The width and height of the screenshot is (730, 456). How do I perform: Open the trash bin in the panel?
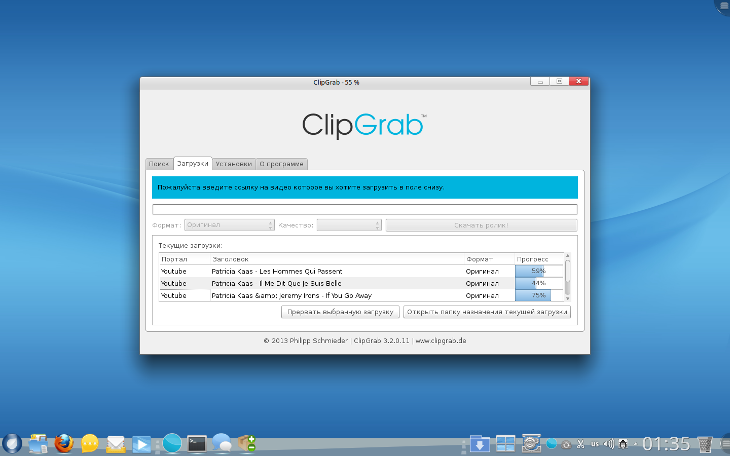(x=705, y=444)
